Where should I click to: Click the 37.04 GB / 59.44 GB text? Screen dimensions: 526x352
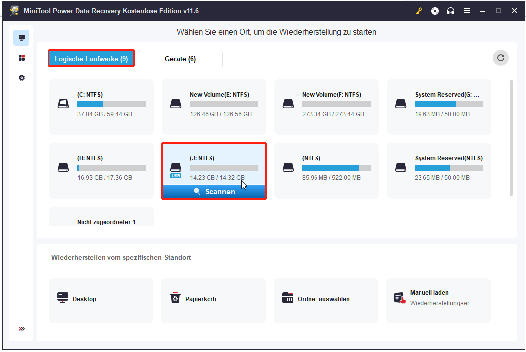click(105, 114)
